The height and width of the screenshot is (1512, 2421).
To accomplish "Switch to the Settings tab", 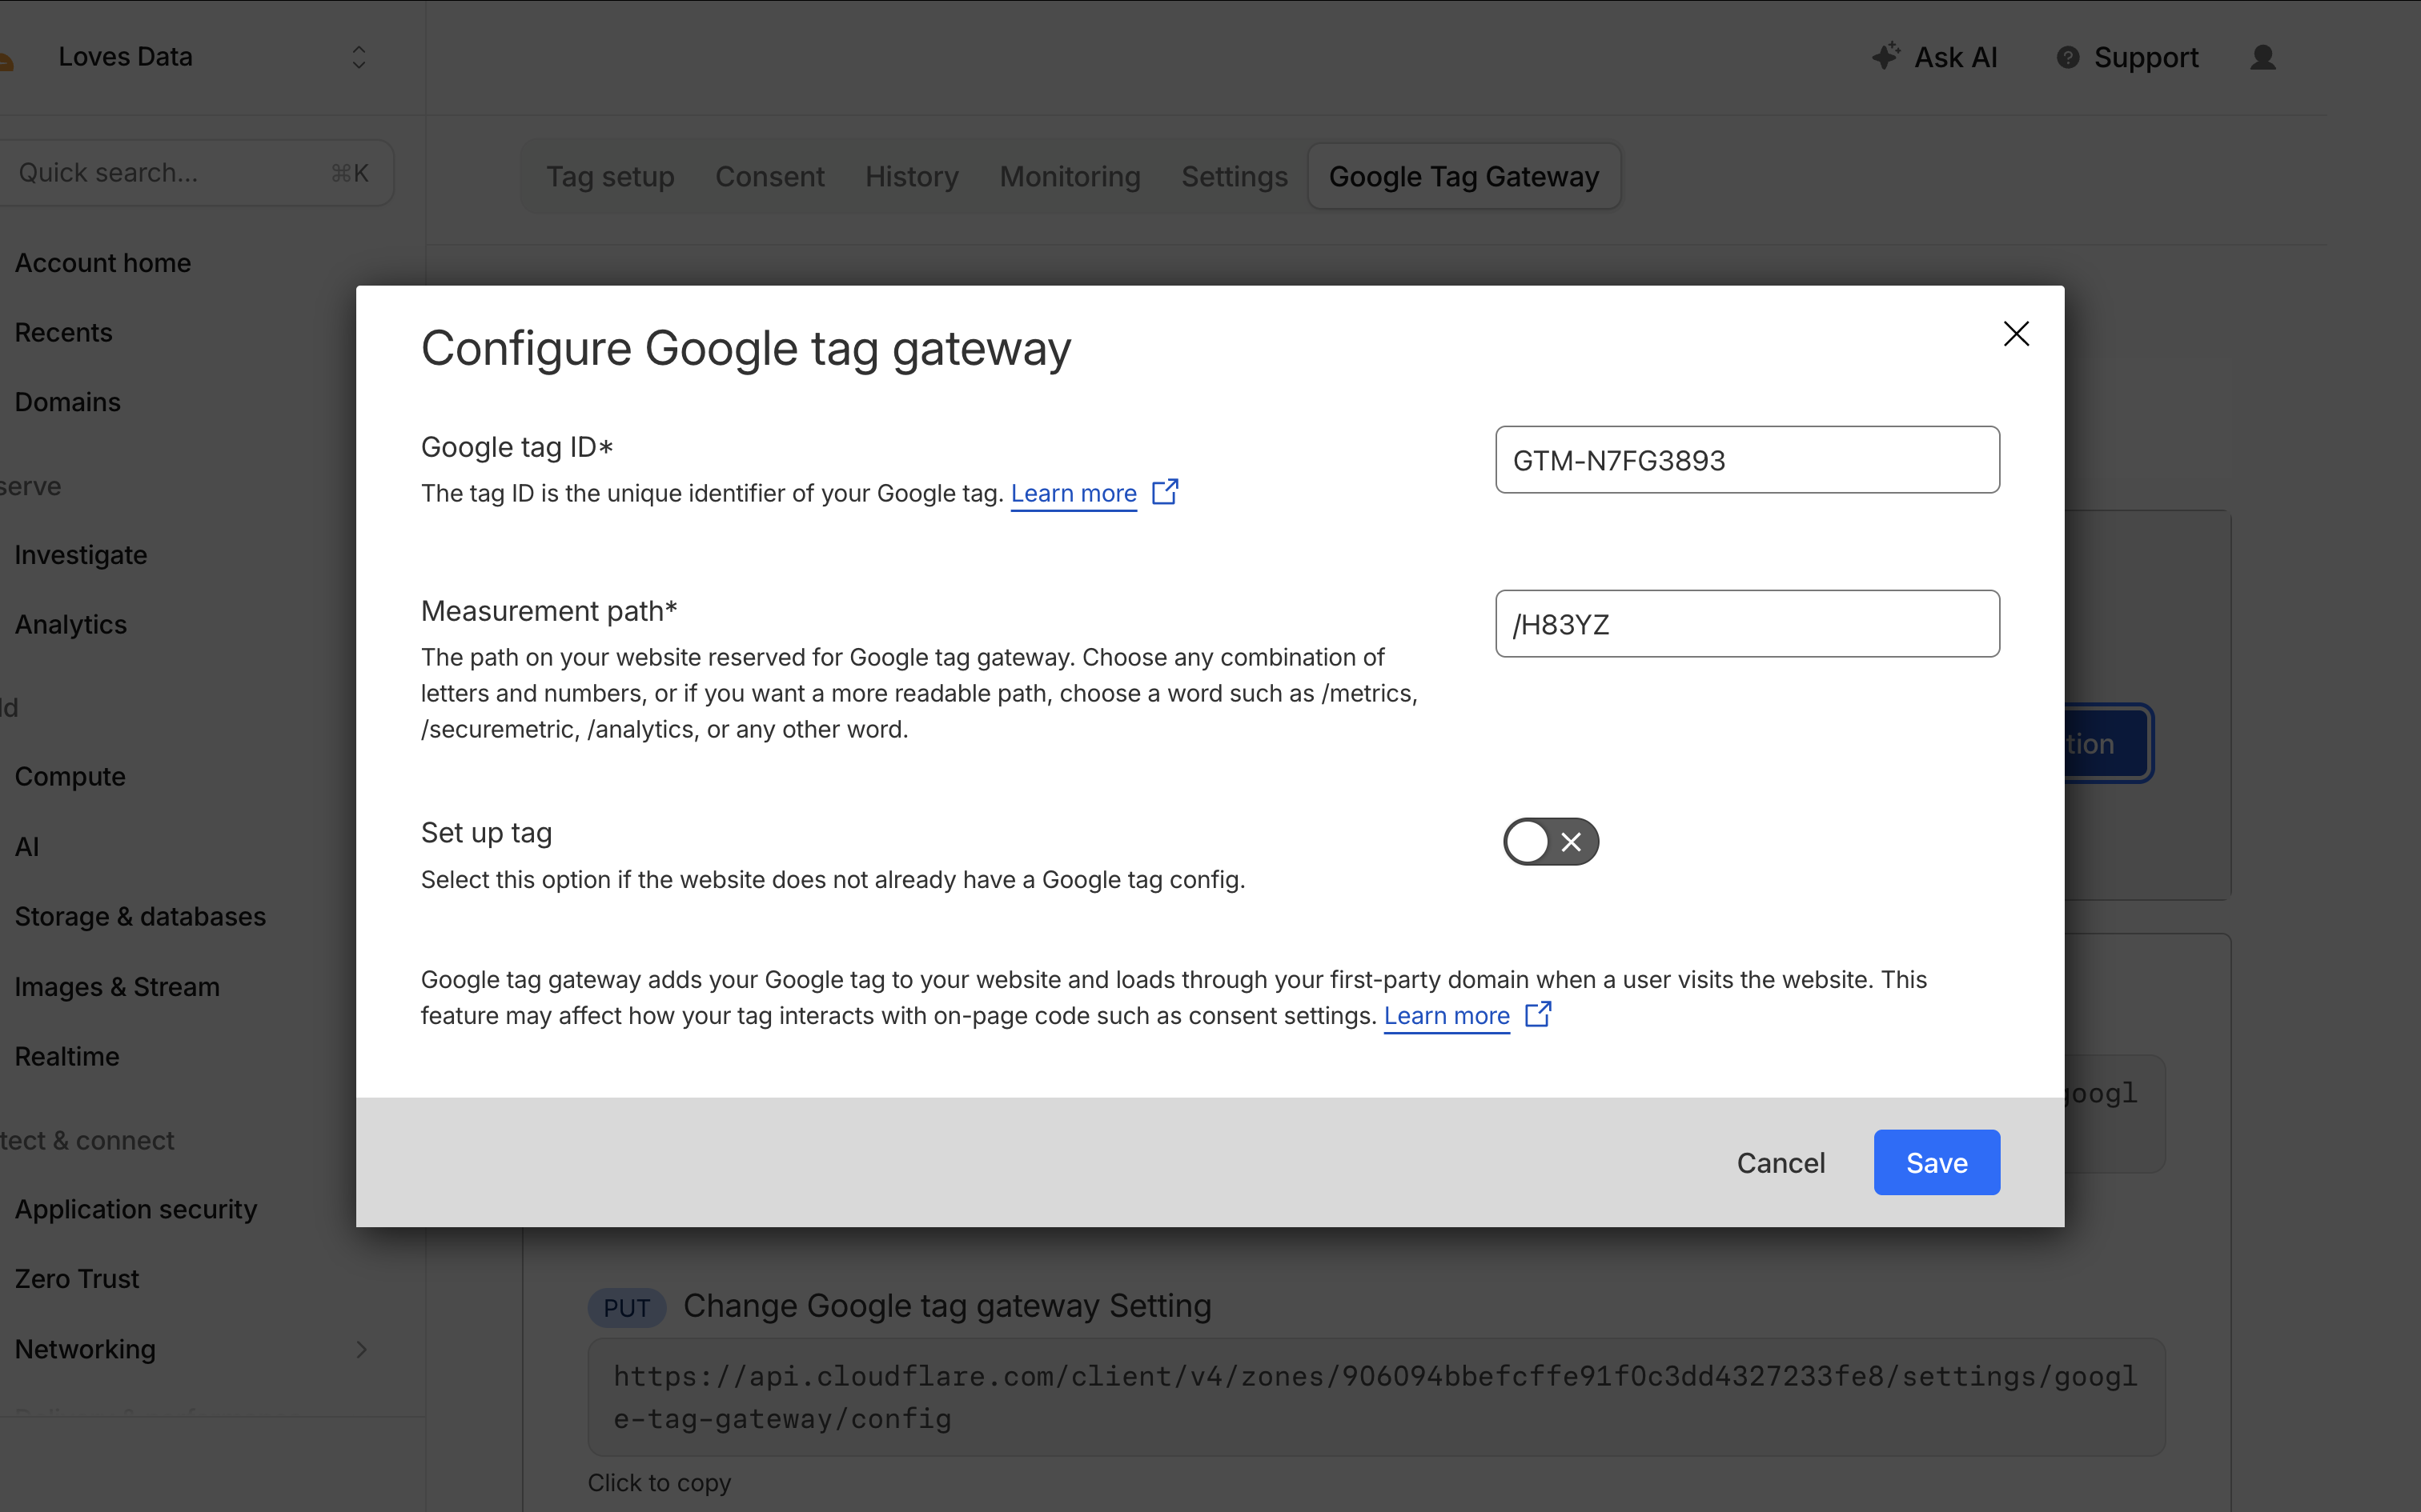I will coord(1235,177).
